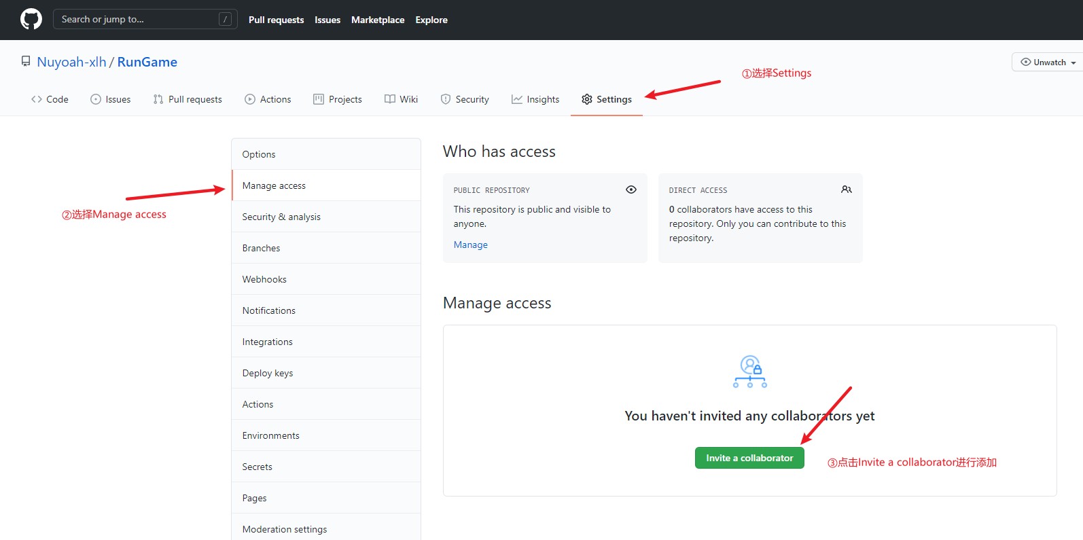This screenshot has width=1083, height=540.
Task: Click the Insights graph icon
Action: pyautogui.click(x=517, y=99)
